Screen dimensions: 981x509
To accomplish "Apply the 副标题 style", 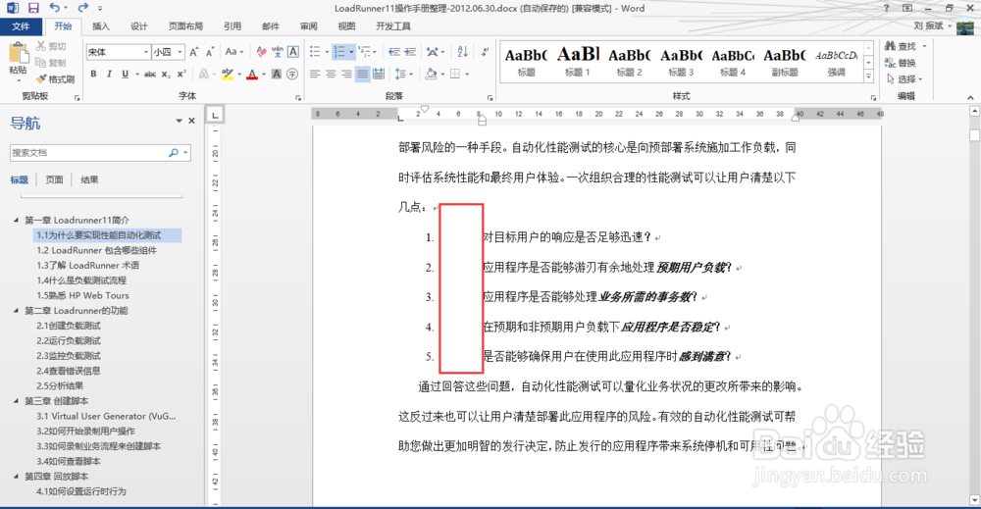I will (785, 61).
